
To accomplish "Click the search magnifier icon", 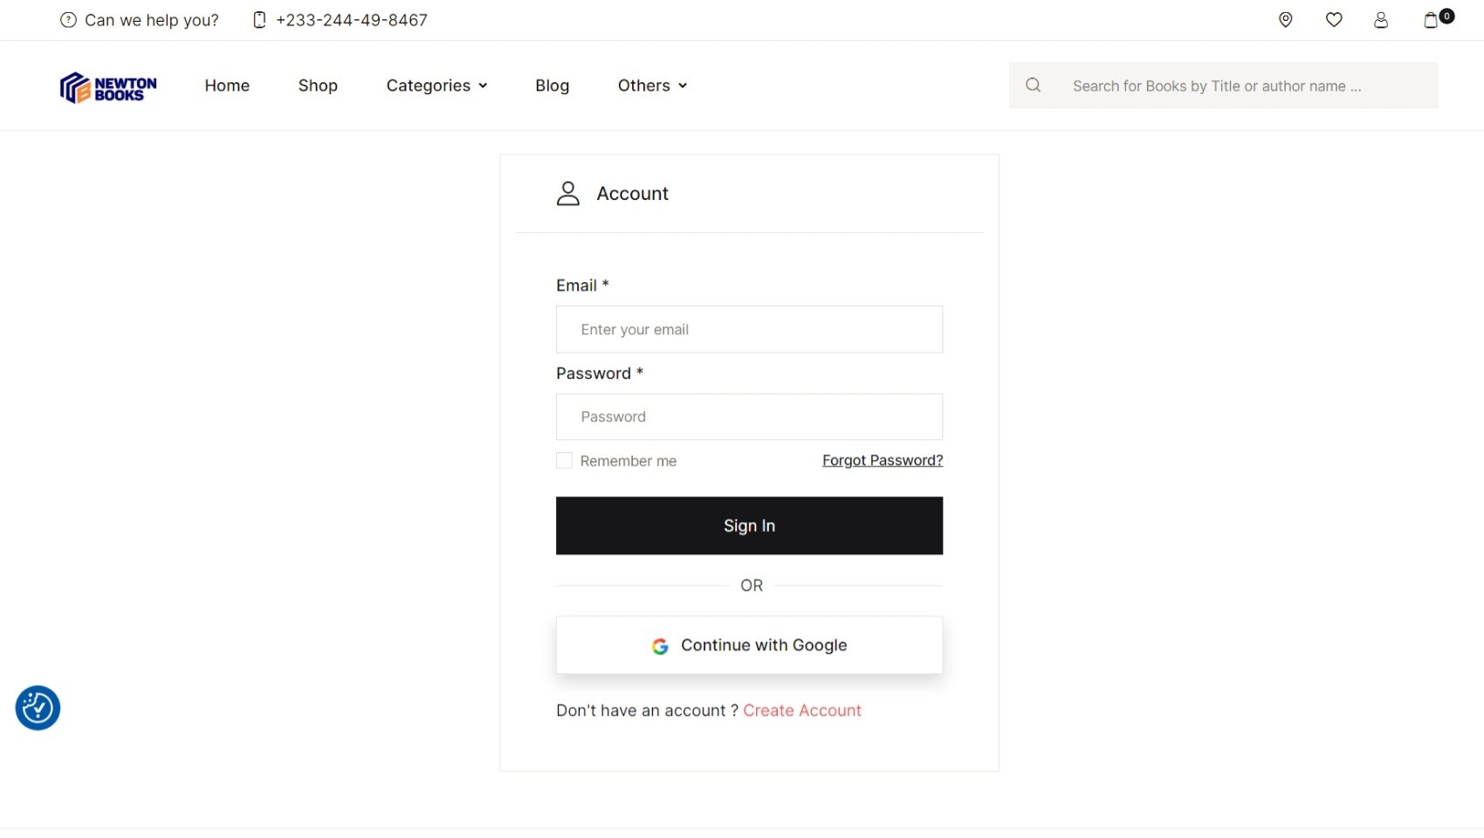I will pos(1033,85).
